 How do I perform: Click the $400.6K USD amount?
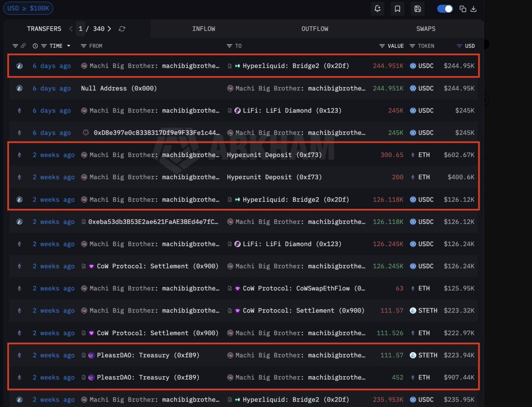click(461, 177)
